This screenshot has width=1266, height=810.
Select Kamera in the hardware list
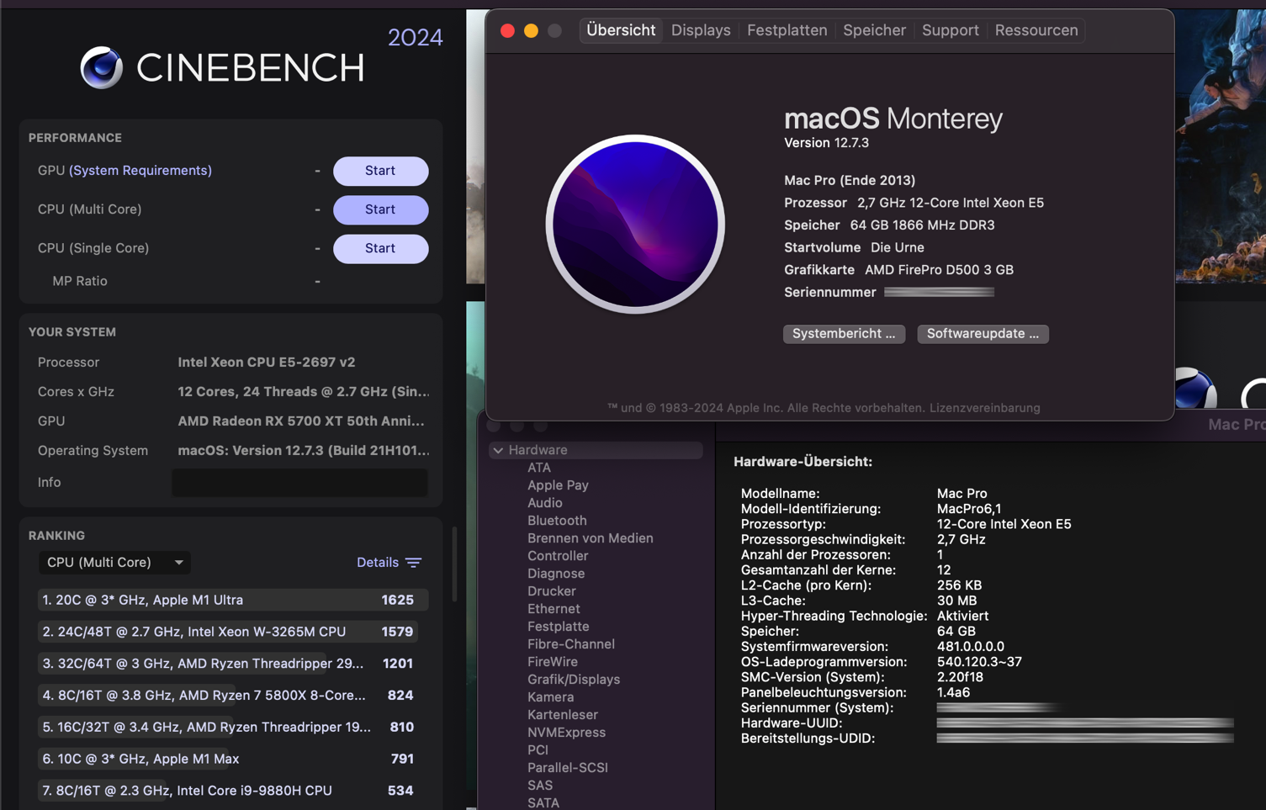pos(550,697)
